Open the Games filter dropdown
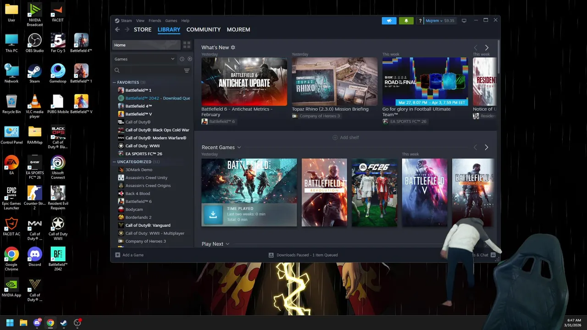 coord(145,59)
